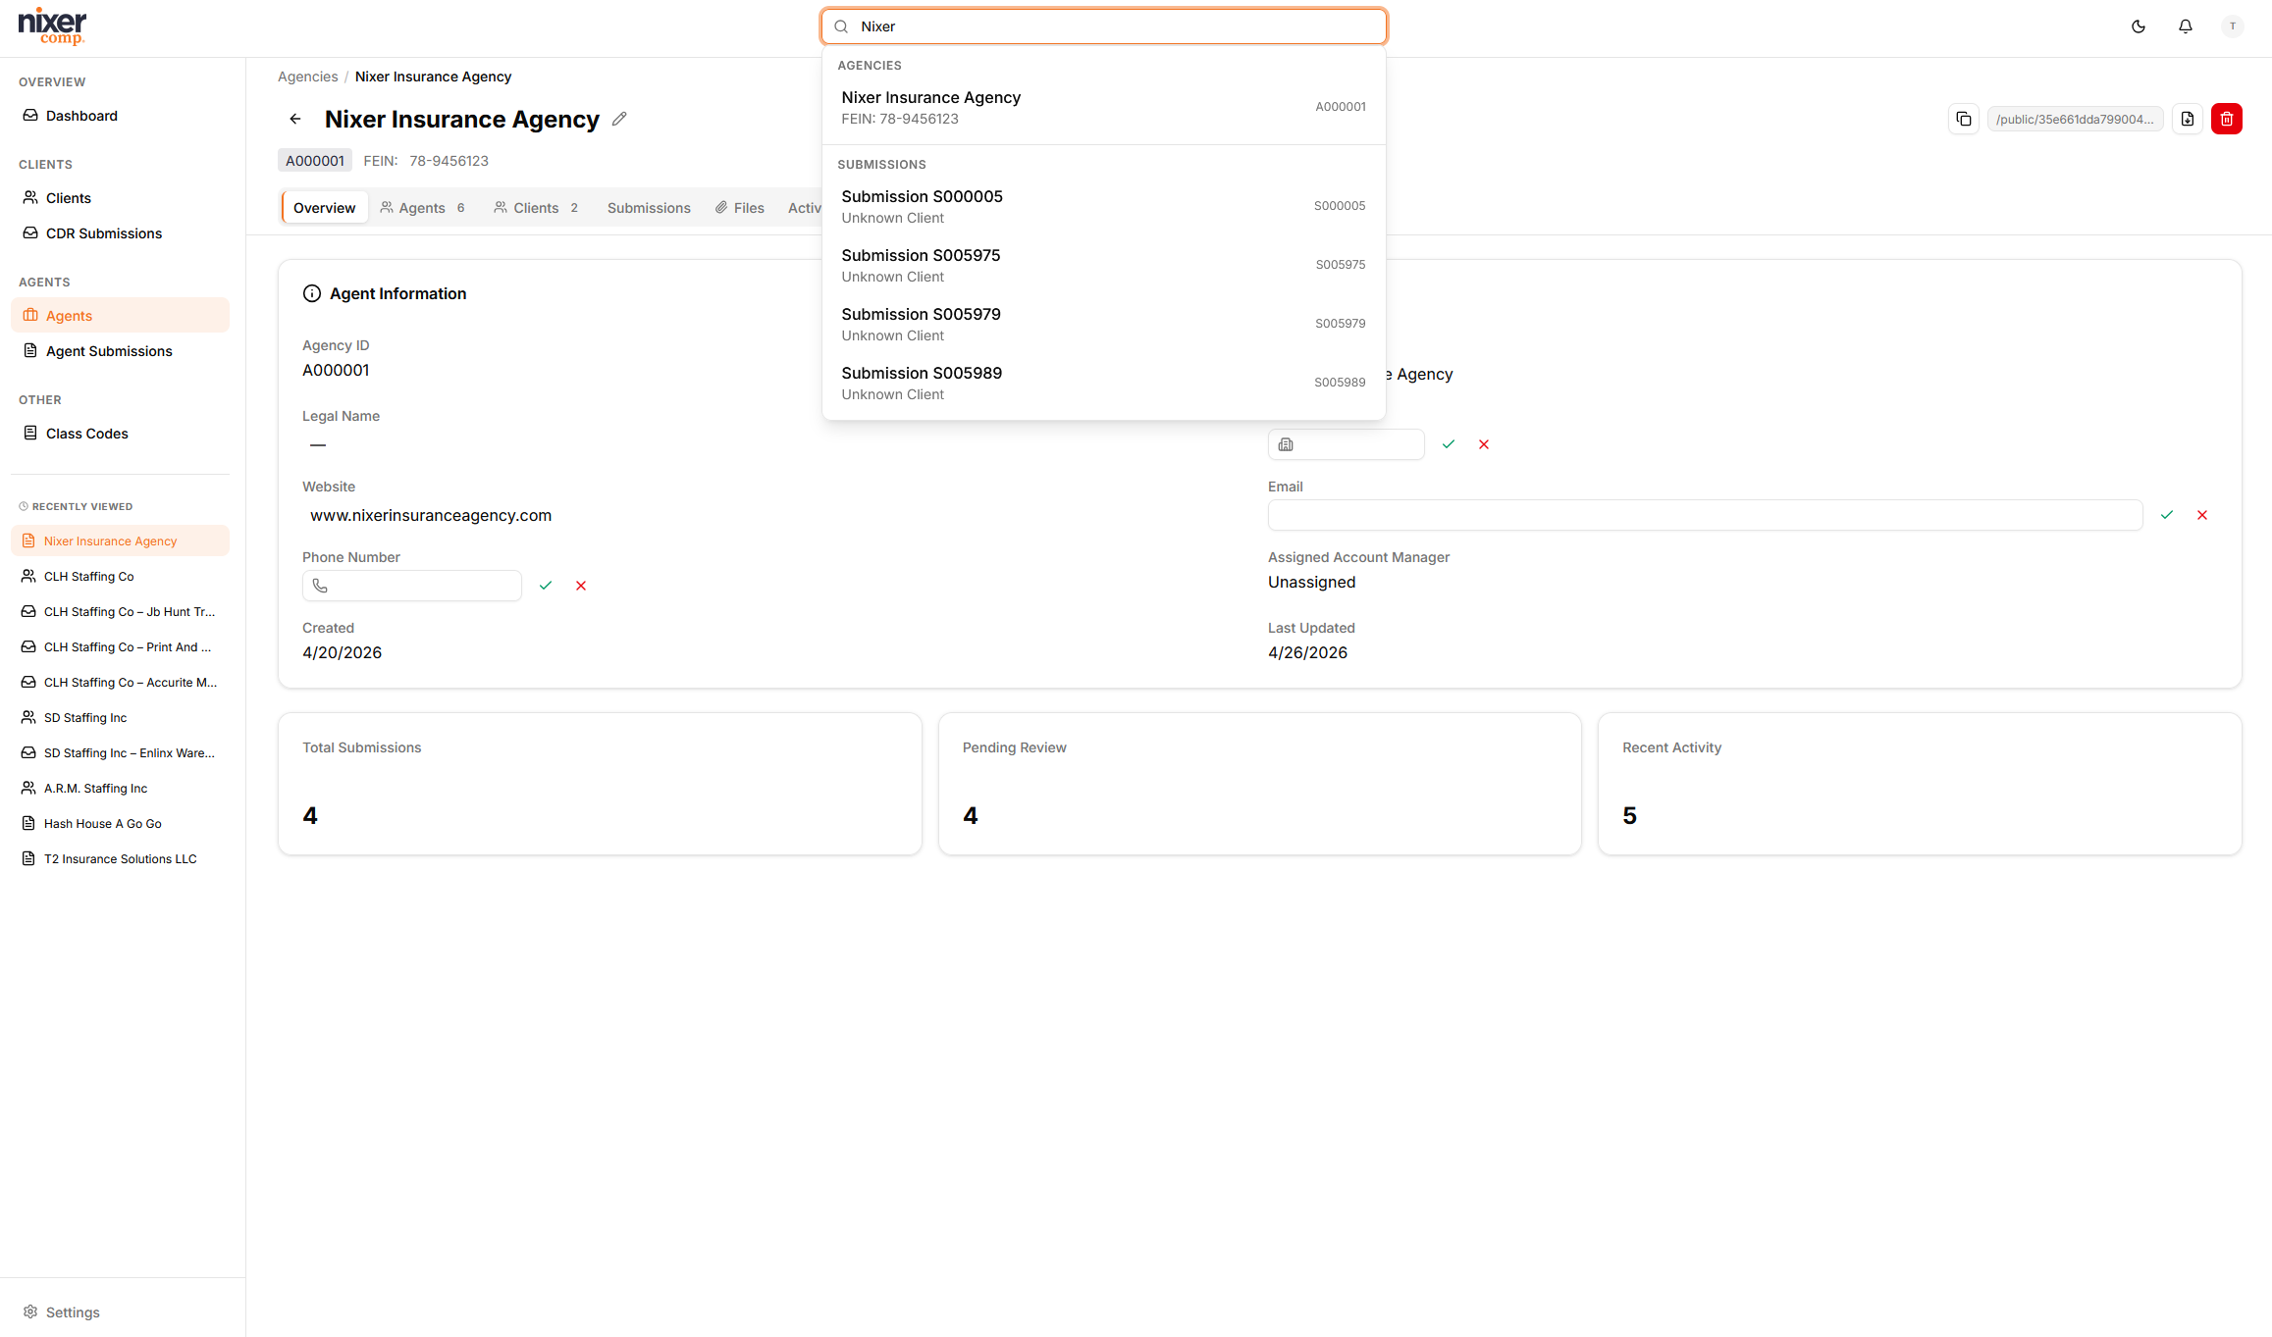Open Settings at sidebar bottom
Screen dimensions: 2272x1337
[x=120, y=1312]
